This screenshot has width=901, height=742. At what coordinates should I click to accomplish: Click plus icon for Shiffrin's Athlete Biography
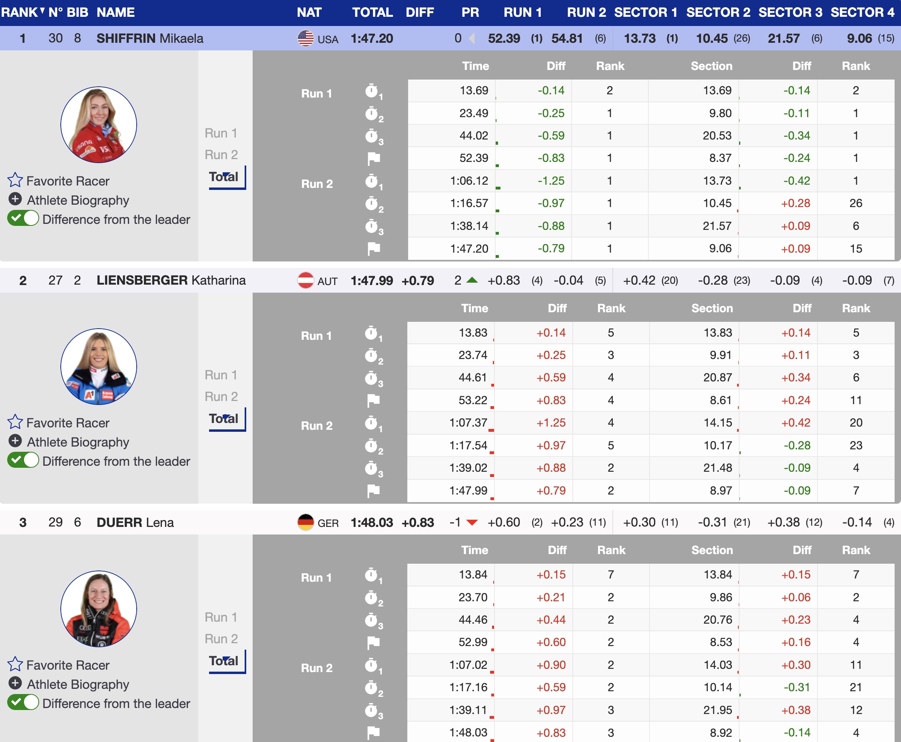click(x=15, y=199)
